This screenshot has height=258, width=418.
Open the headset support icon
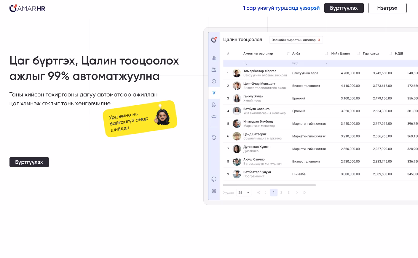point(214,179)
